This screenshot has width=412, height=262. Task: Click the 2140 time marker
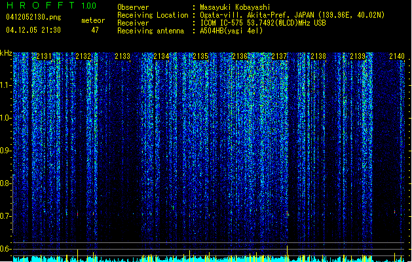pyautogui.click(x=397, y=56)
